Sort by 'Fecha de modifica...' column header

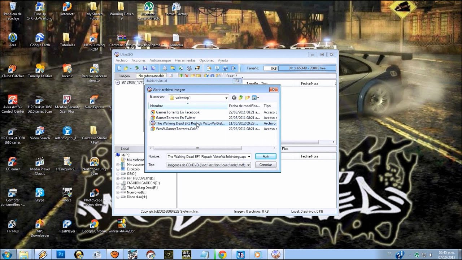[244, 106]
